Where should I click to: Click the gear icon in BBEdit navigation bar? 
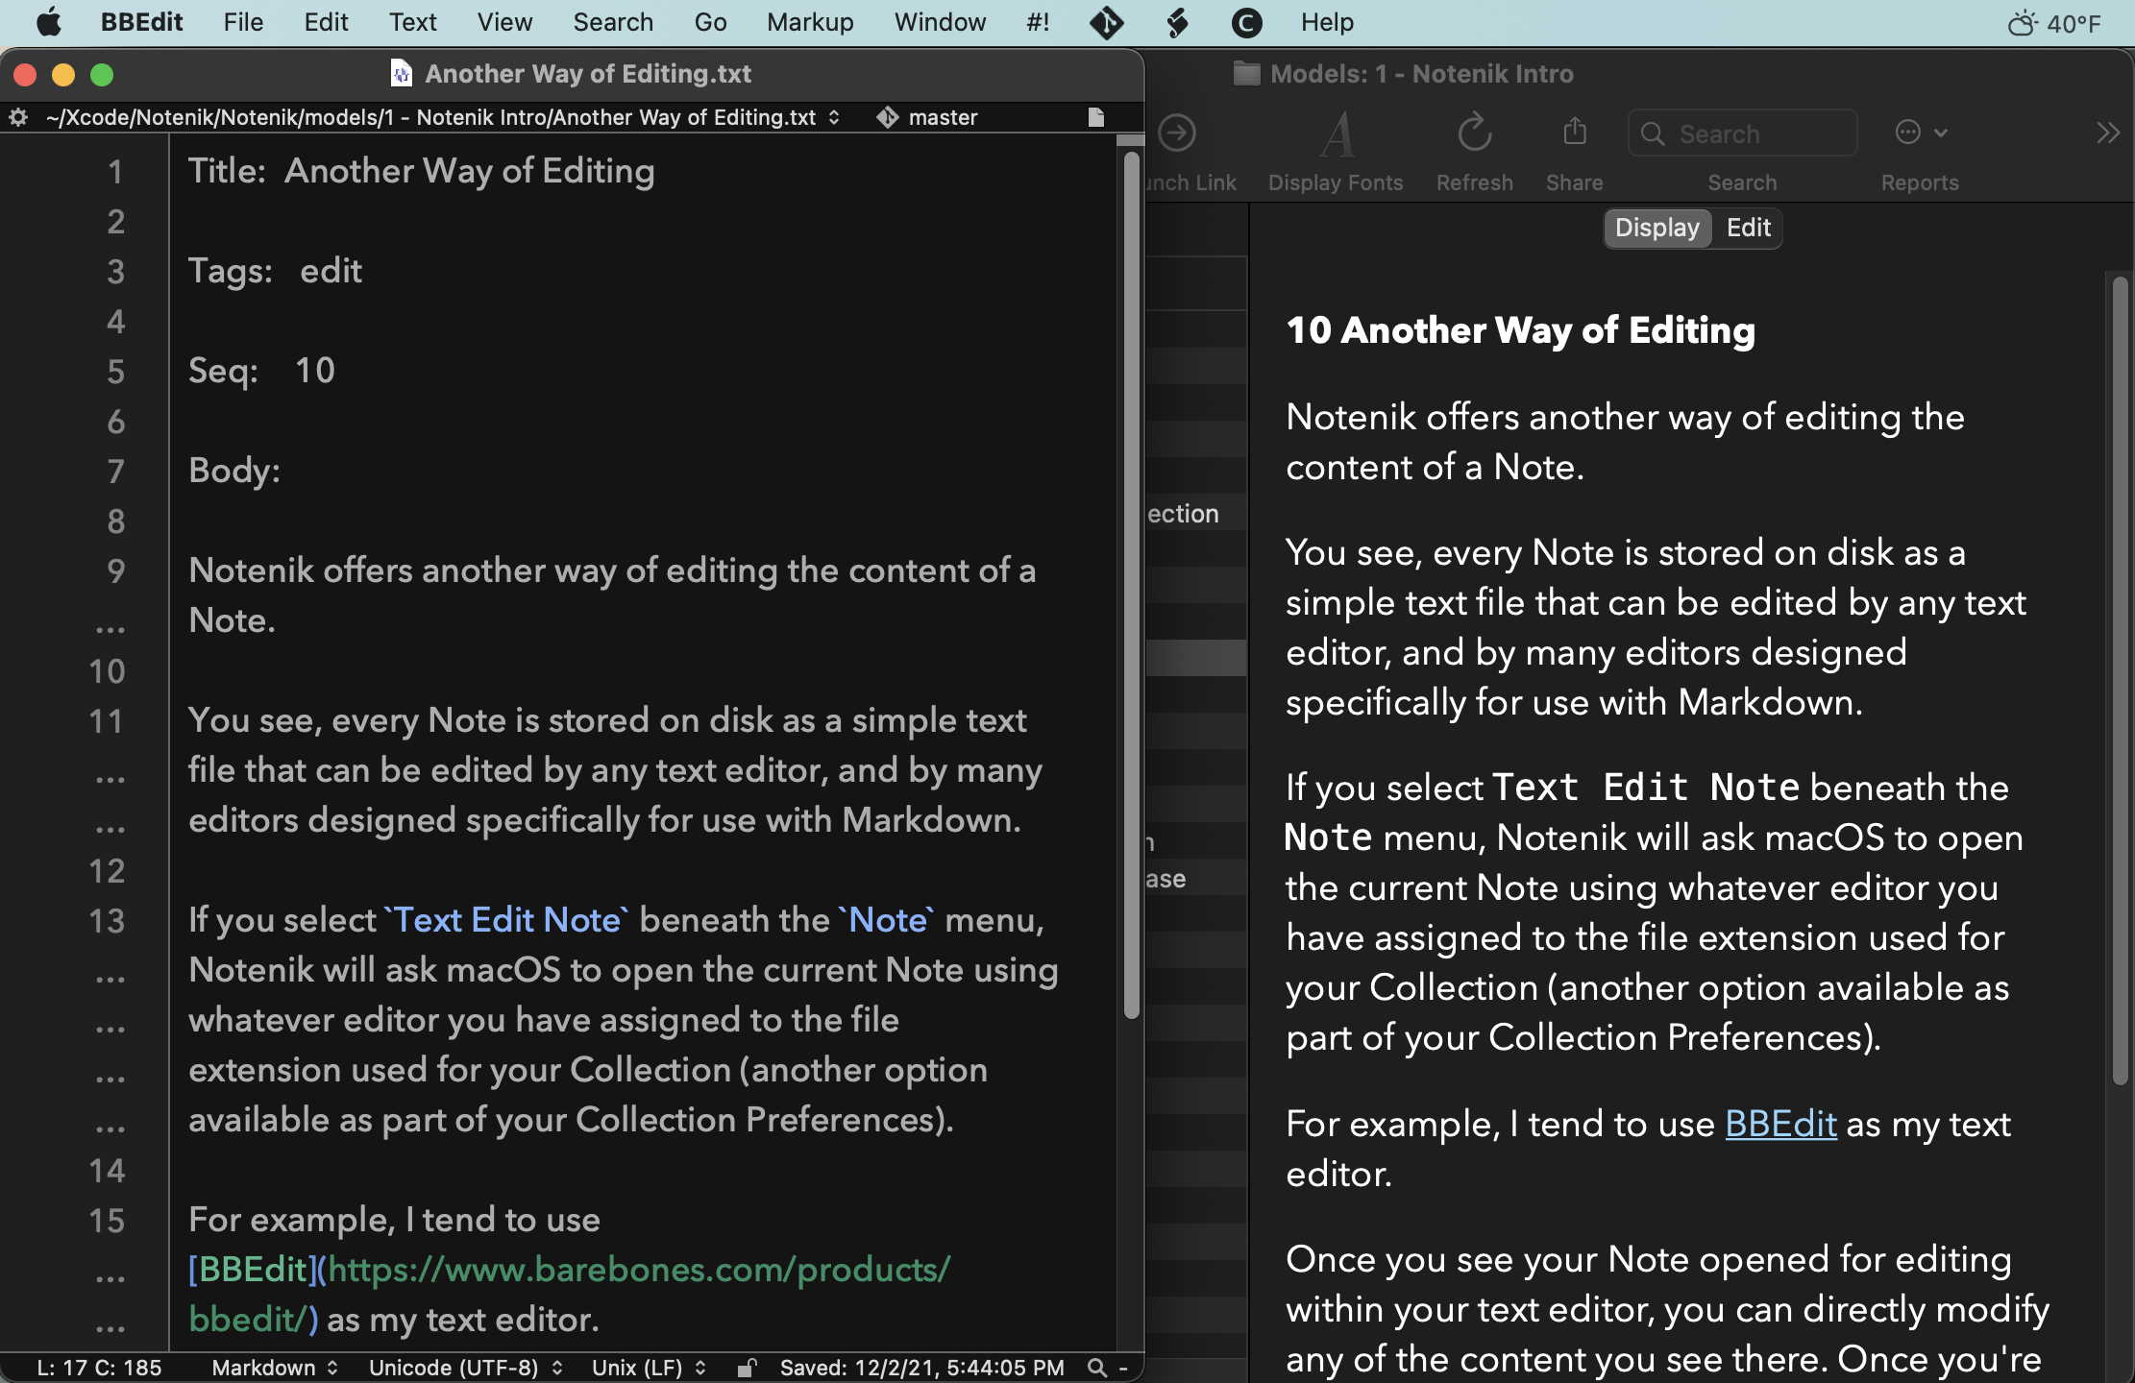[17, 117]
